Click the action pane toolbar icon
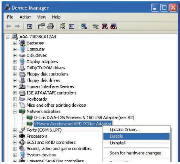This screenshot has width=180, height=164. point(71,27)
